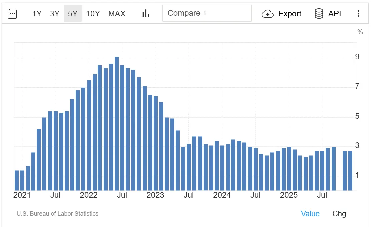Toggle the highlighted 5Y range

(73, 13)
